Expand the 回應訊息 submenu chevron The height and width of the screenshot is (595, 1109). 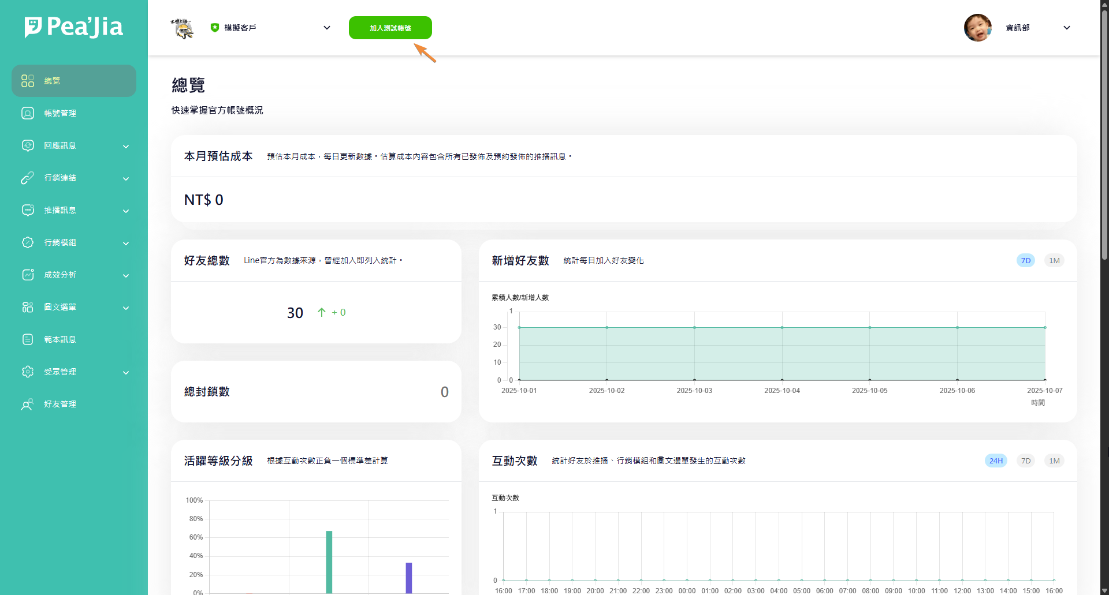coord(126,146)
